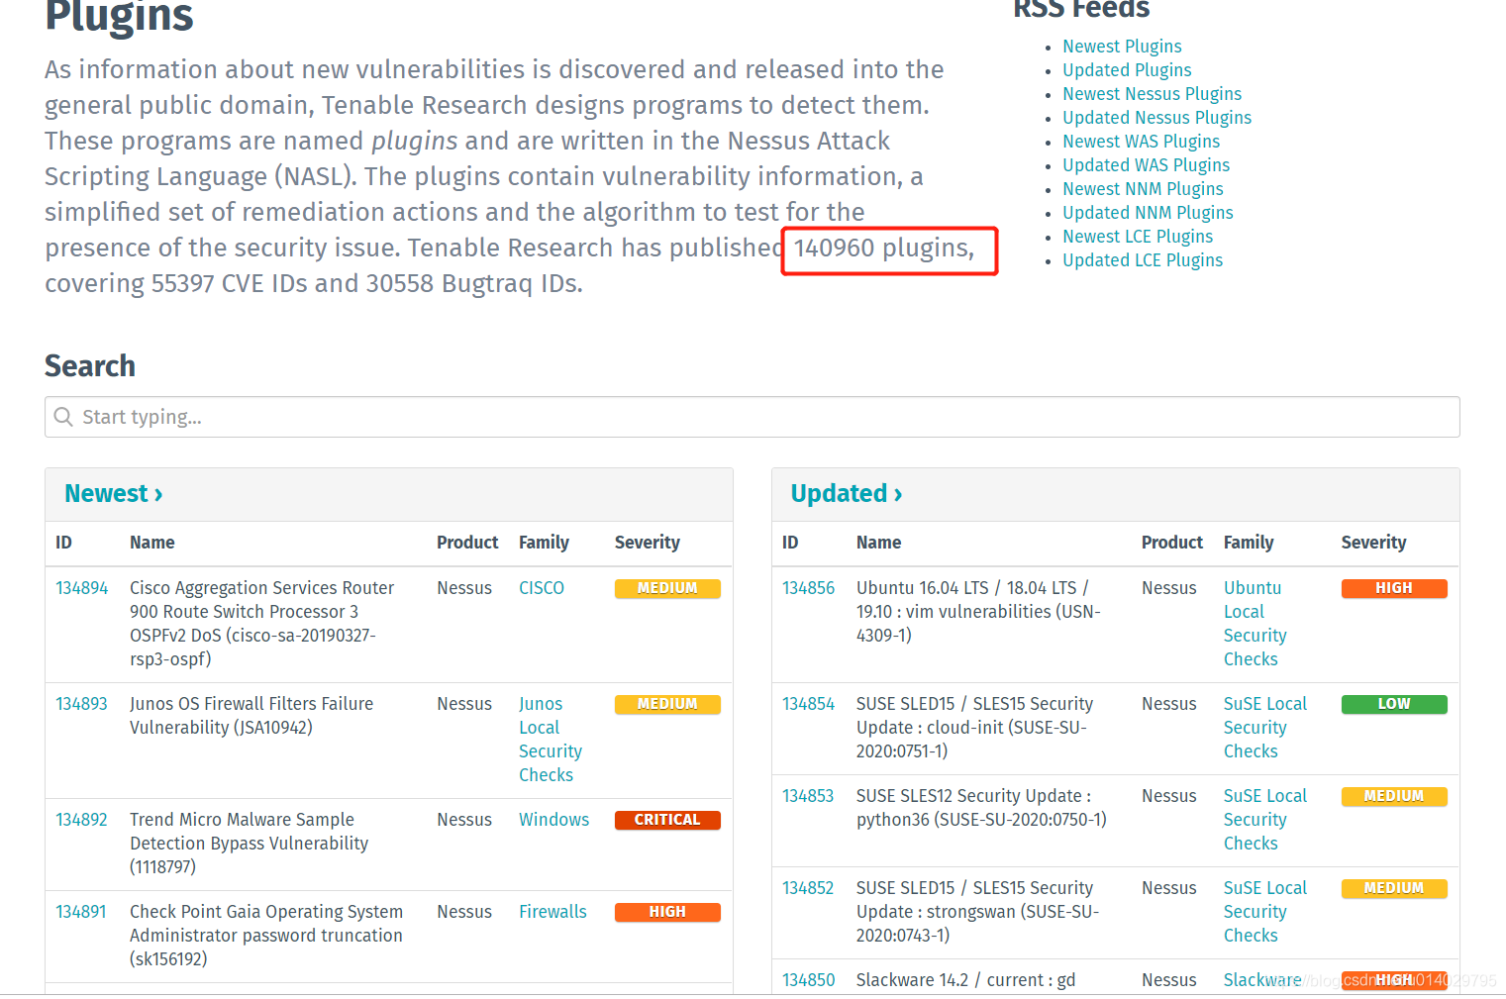The height and width of the screenshot is (999, 1506).
Task: Open SuSE Local Security Checks for 134853
Action: tap(1265, 820)
